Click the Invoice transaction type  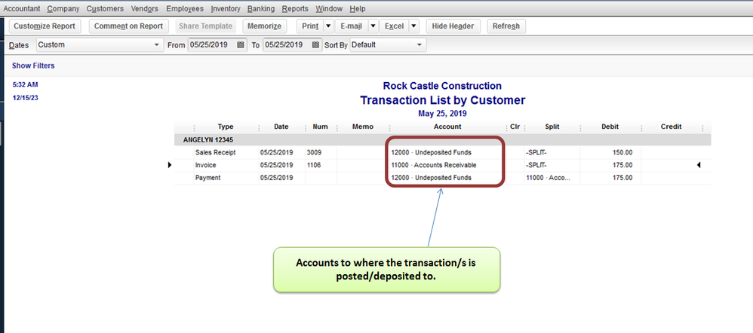click(205, 165)
